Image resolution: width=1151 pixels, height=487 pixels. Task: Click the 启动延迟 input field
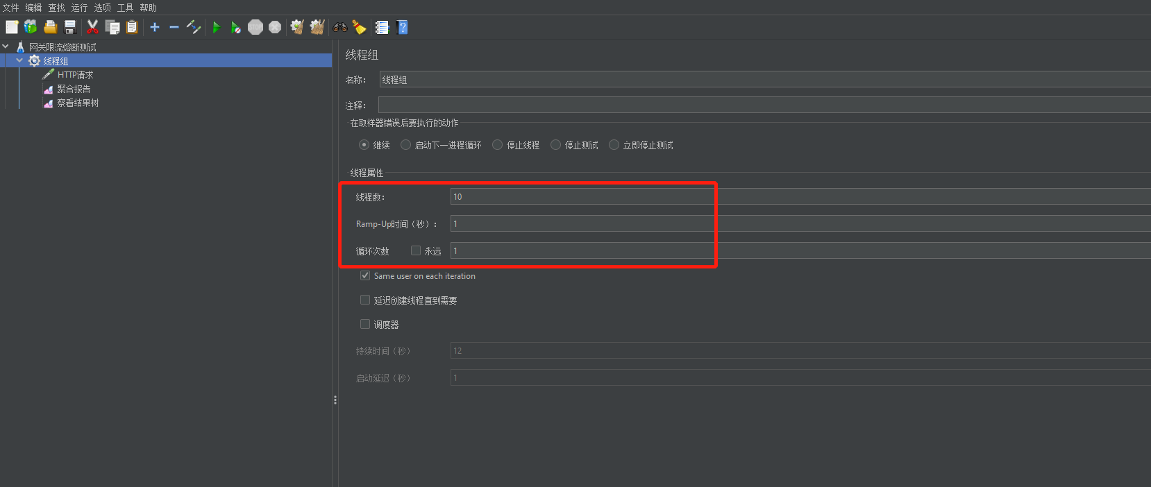tap(800, 377)
